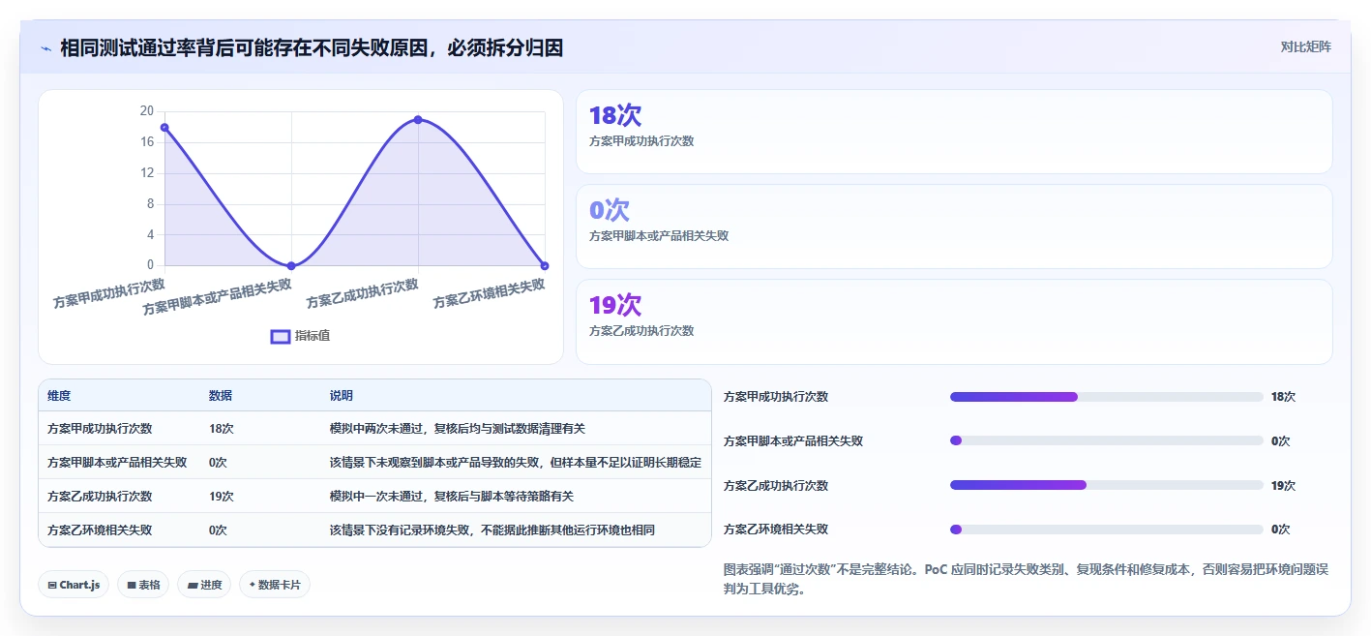Click the 方案乙环境相关失败 x-axis label
Viewport: 1371px width, 636px height.
[x=489, y=292]
